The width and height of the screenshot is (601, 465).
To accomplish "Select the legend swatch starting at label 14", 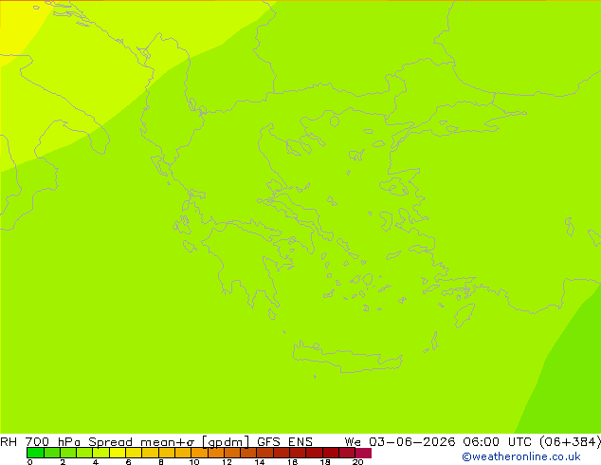I will click(264, 453).
